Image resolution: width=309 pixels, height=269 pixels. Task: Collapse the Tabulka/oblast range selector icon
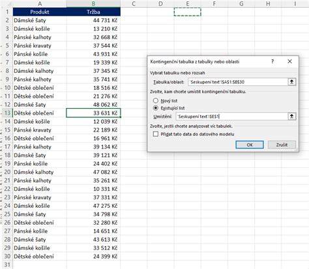click(x=291, y=82)
